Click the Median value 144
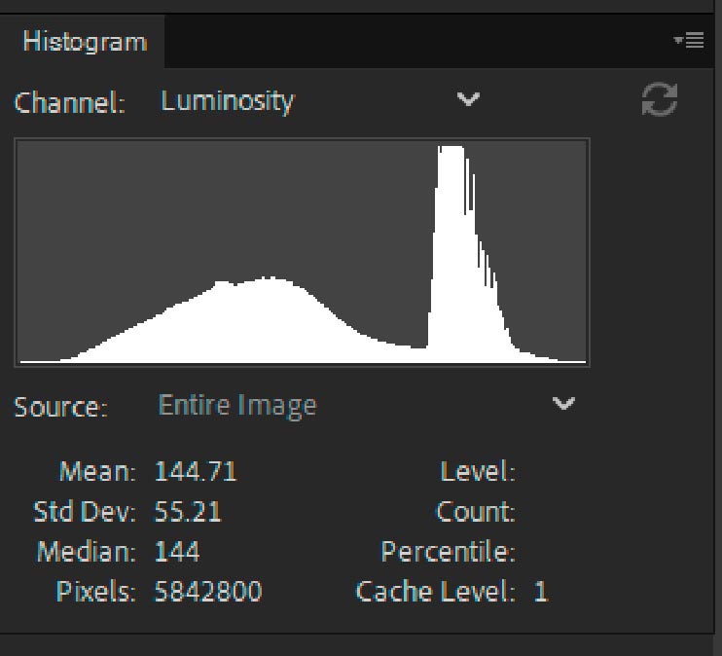This screenshot has width=722, height=656. (177, 552)
